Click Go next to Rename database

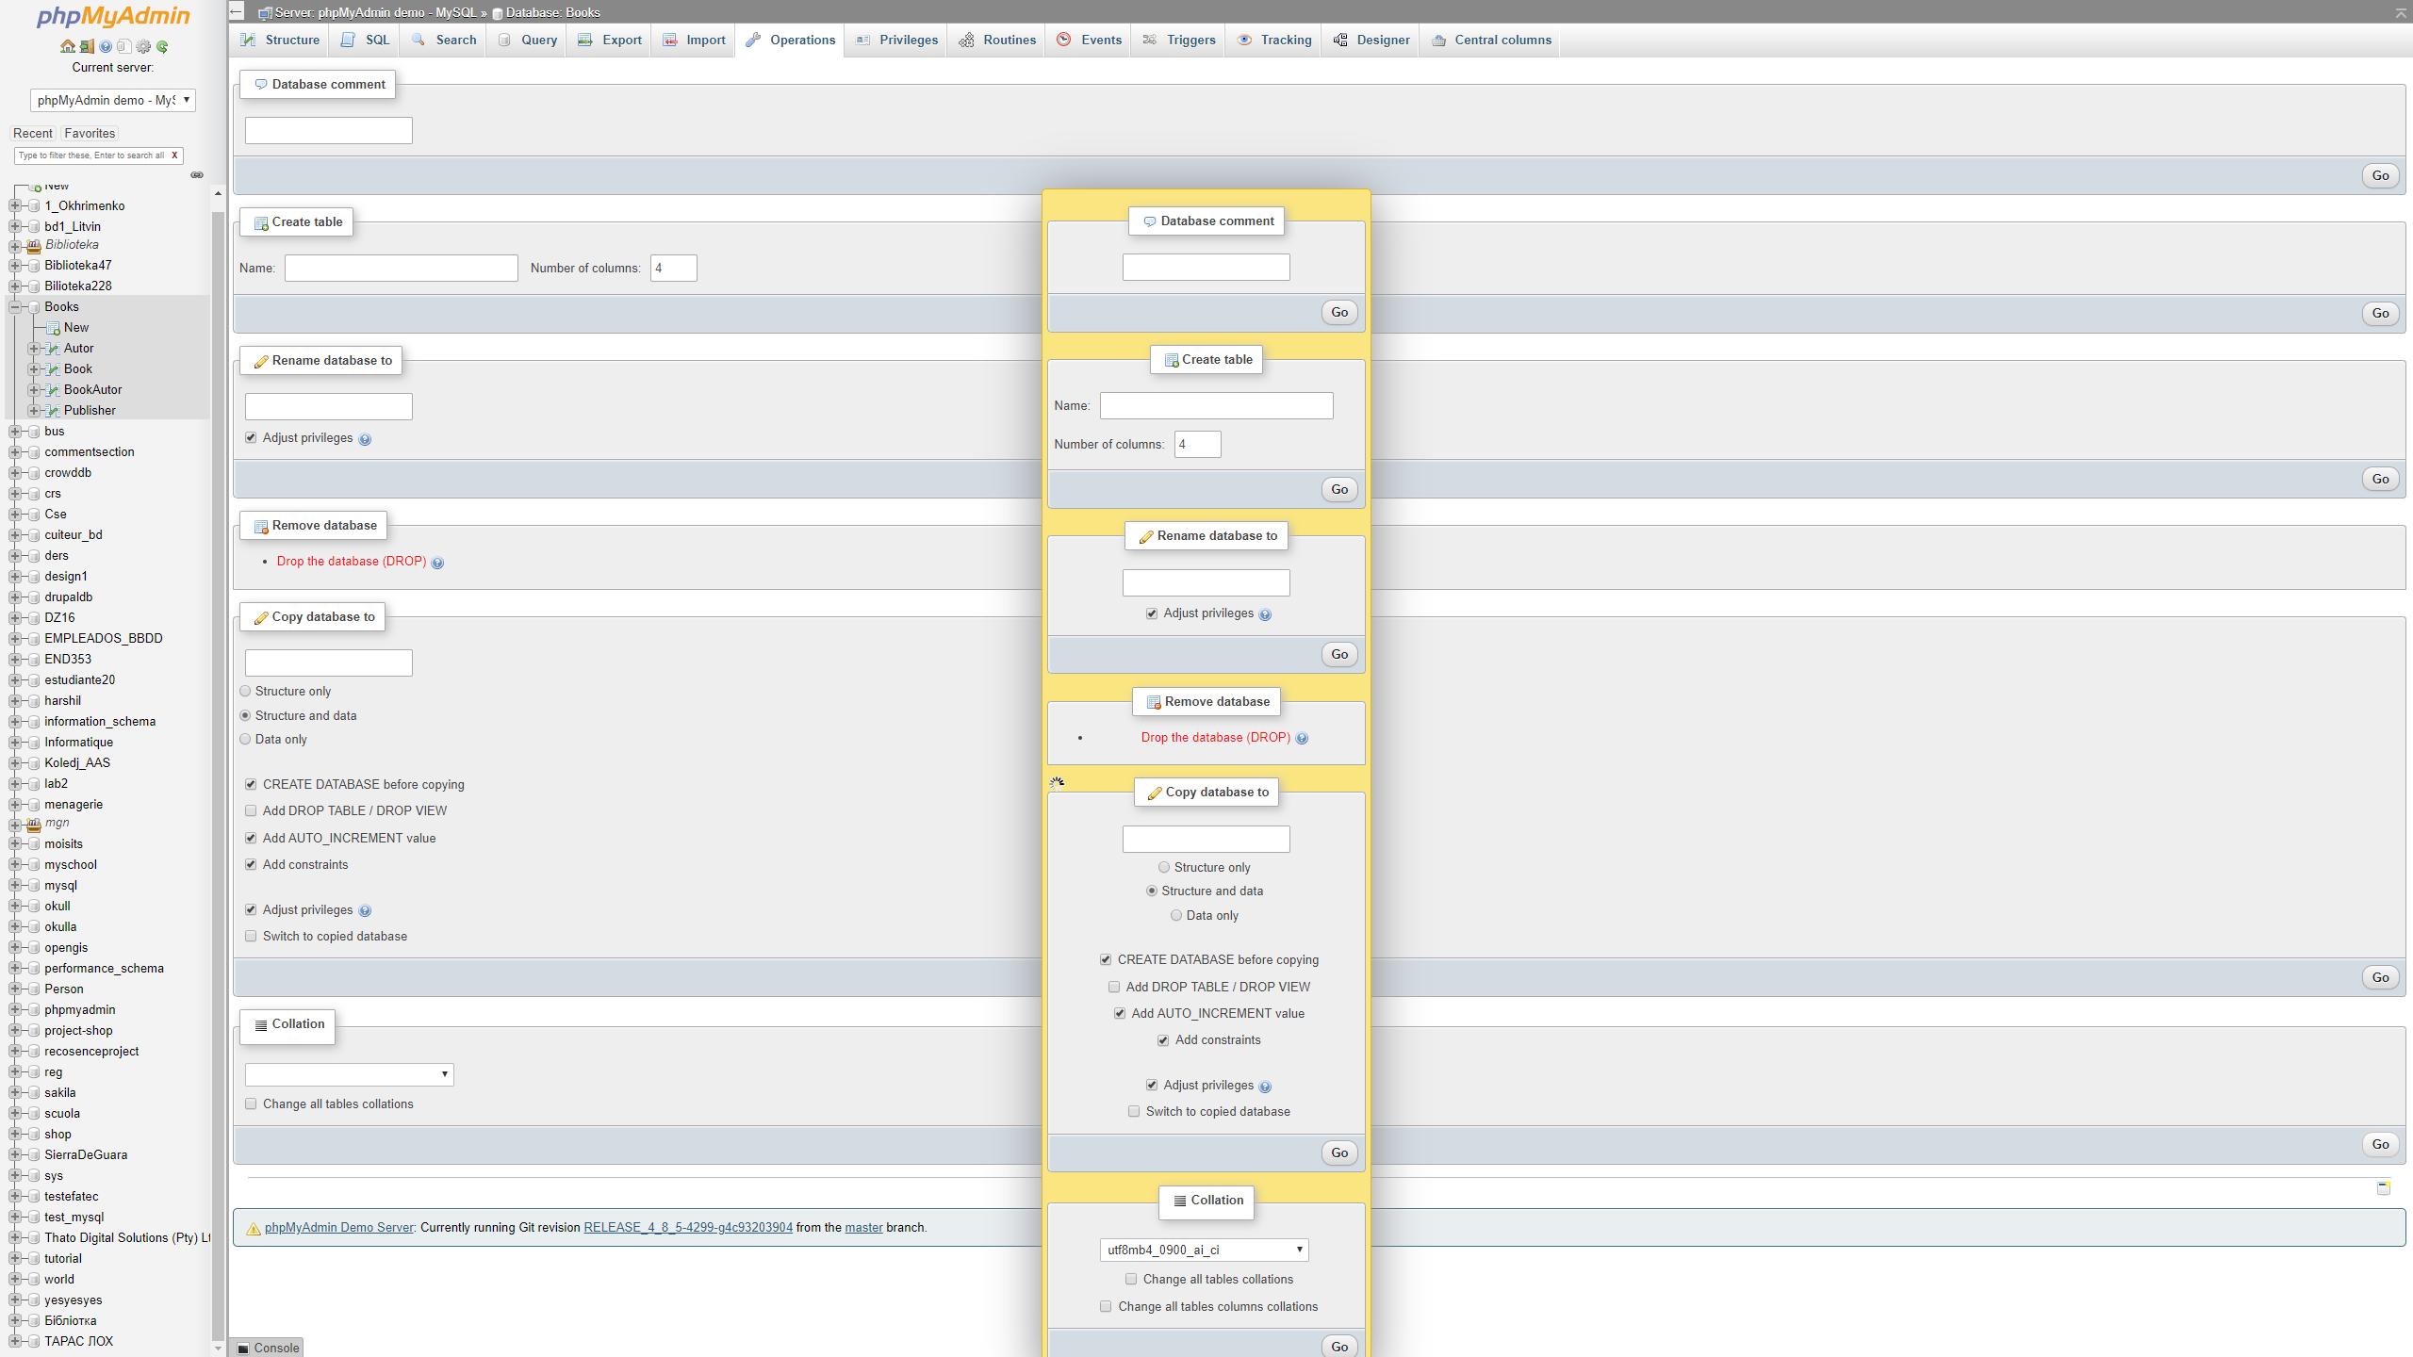tap(1338, 654)
